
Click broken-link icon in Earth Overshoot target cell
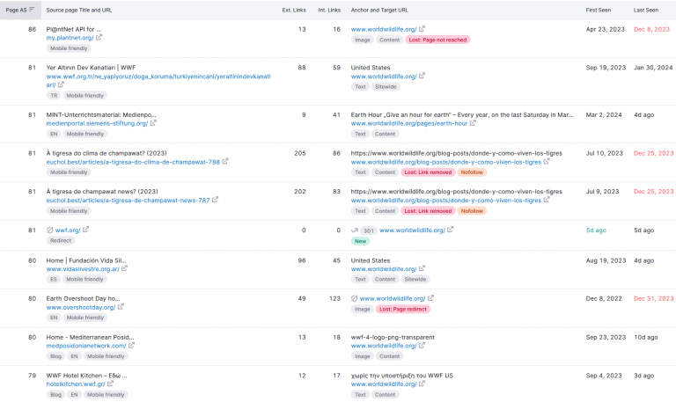pos(355,298)
